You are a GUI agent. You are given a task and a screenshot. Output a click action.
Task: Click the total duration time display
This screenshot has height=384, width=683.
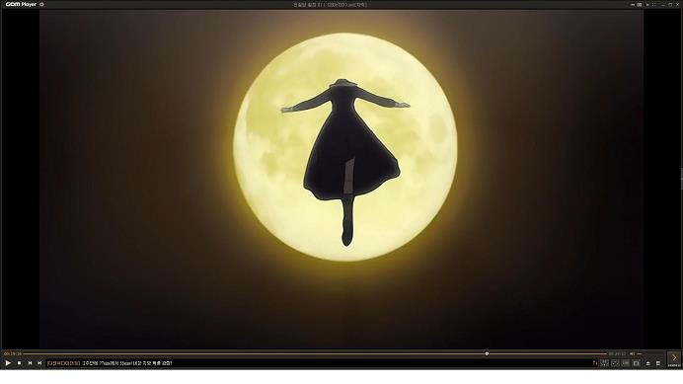tap(617, 354)
